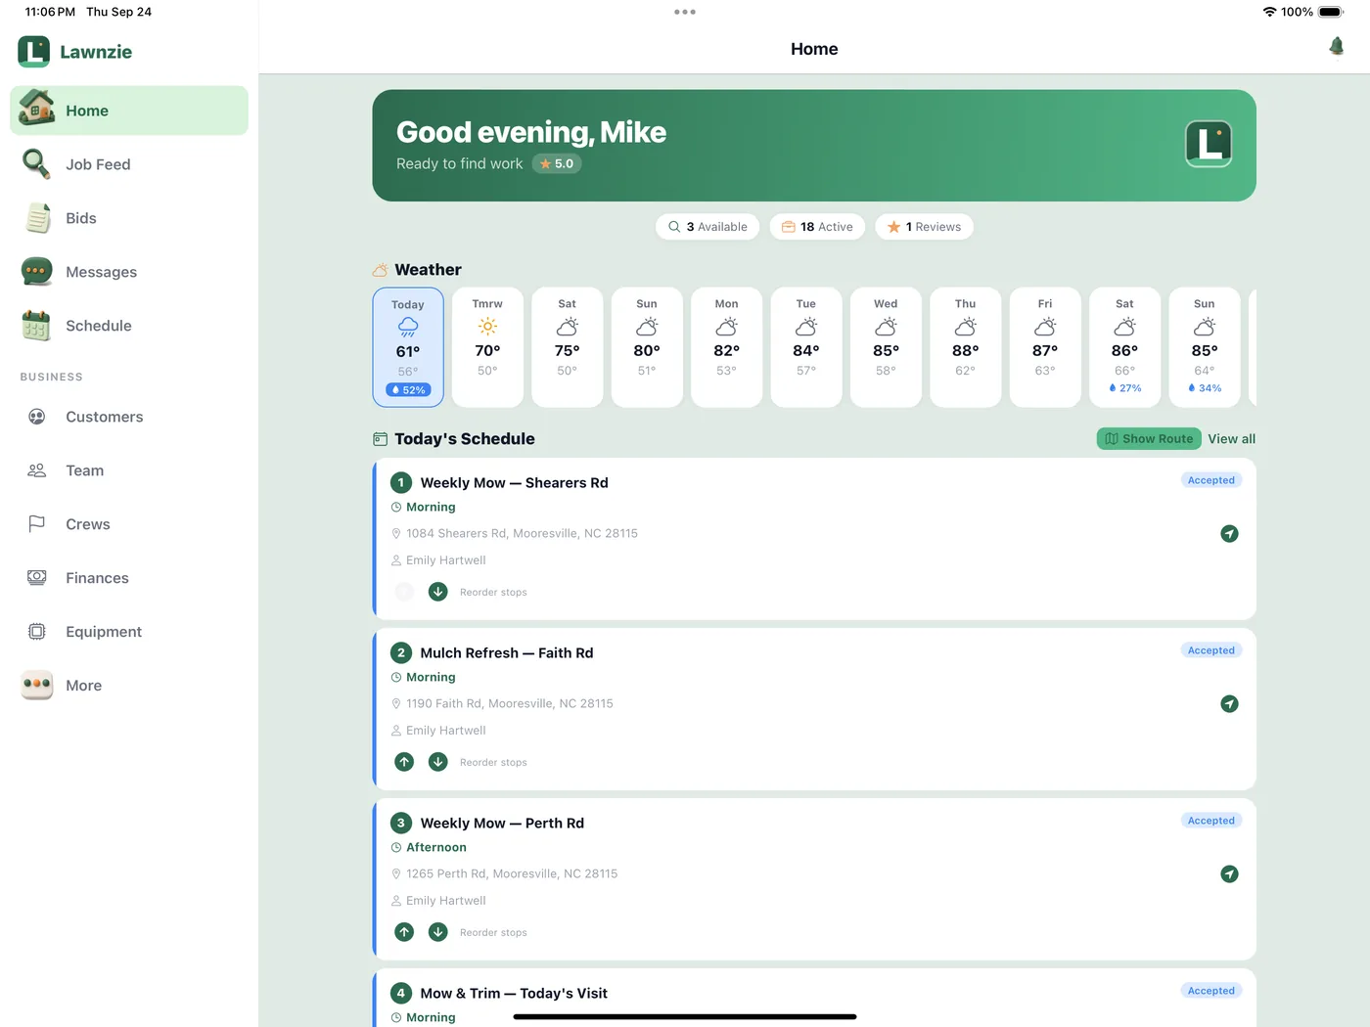Select Thu weather card showing 88°

(965, 347)
